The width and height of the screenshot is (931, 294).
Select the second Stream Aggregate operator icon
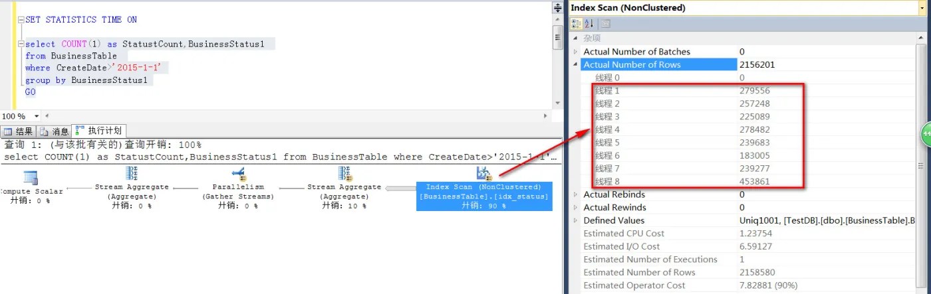(x=344, y=173)
